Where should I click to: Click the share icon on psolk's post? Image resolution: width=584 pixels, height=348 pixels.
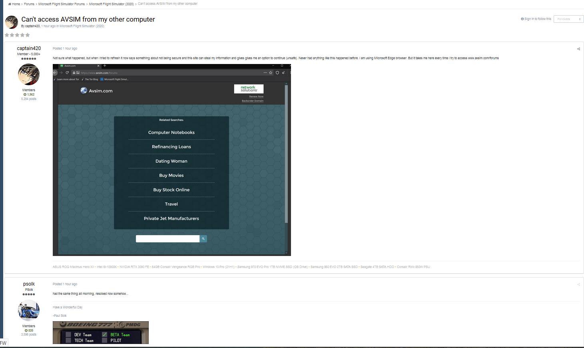[578, 284]
